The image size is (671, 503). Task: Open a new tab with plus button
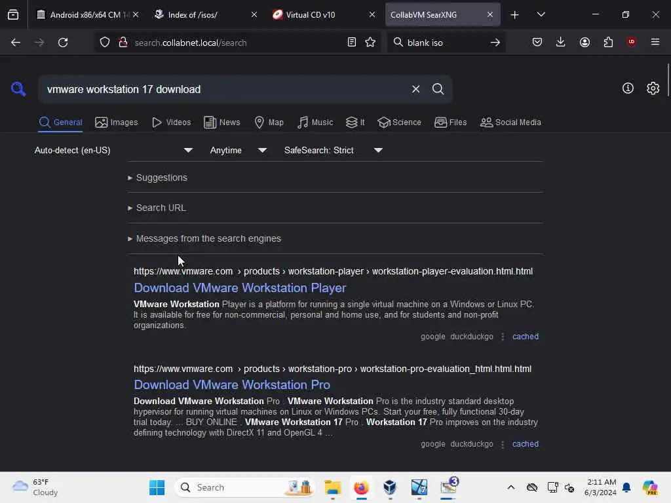click(x=515, y=15)
